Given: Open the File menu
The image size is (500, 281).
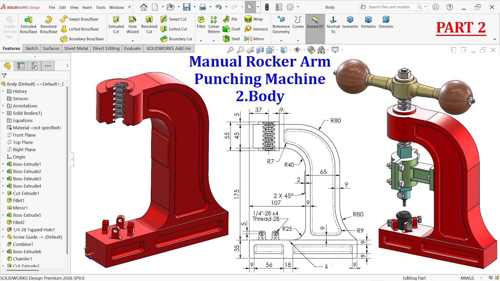Looking at the screenshot, I should (52, 7).
